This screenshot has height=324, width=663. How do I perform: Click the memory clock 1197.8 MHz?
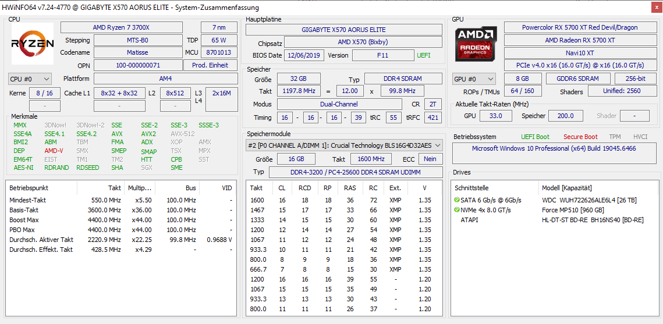tap(299, 91)
